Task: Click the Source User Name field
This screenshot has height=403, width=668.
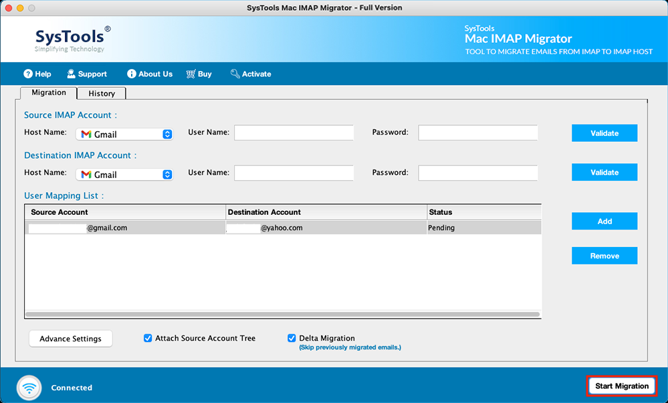Action: 294,133
